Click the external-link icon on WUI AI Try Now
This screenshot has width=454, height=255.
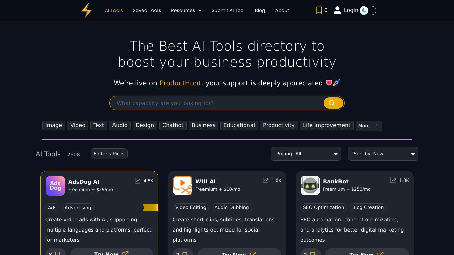click(253, 254)
